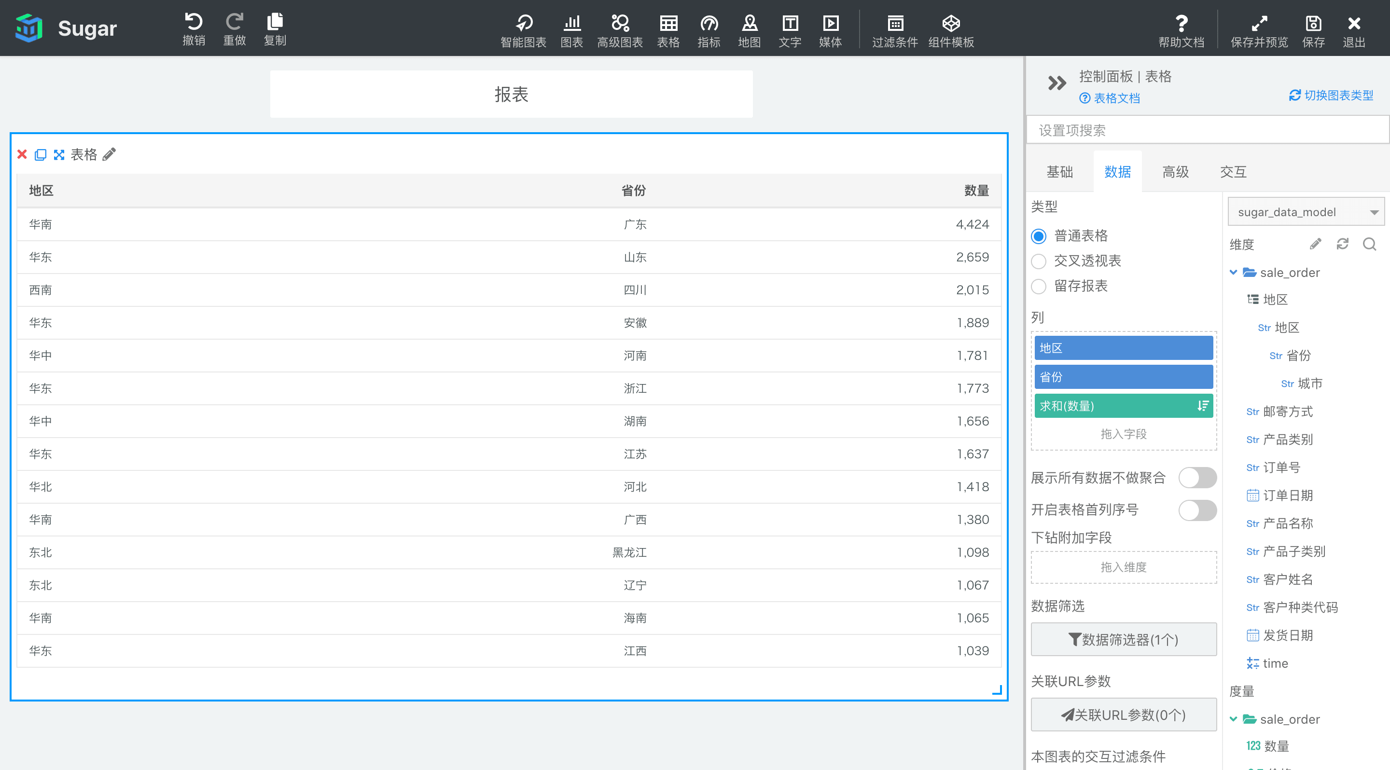Switch to the 数据 tab
This screenshot has width=1390, height=770.
point(1117,172)
